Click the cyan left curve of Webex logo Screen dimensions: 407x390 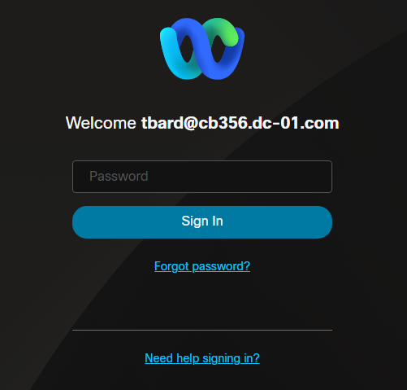171,55
